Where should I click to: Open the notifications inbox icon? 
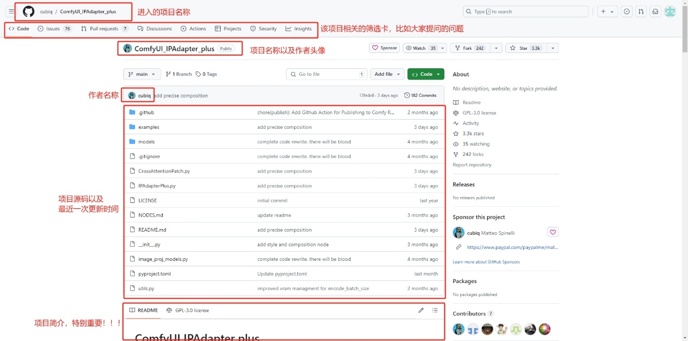point(655,11)
